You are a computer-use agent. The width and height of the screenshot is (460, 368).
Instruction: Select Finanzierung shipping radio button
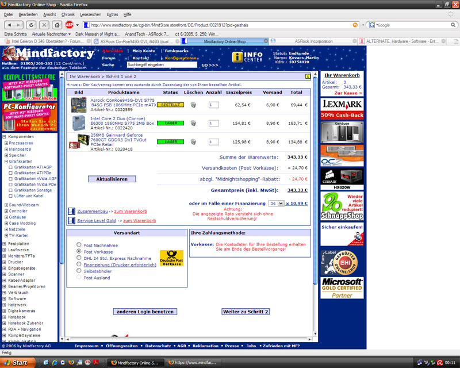79,264
